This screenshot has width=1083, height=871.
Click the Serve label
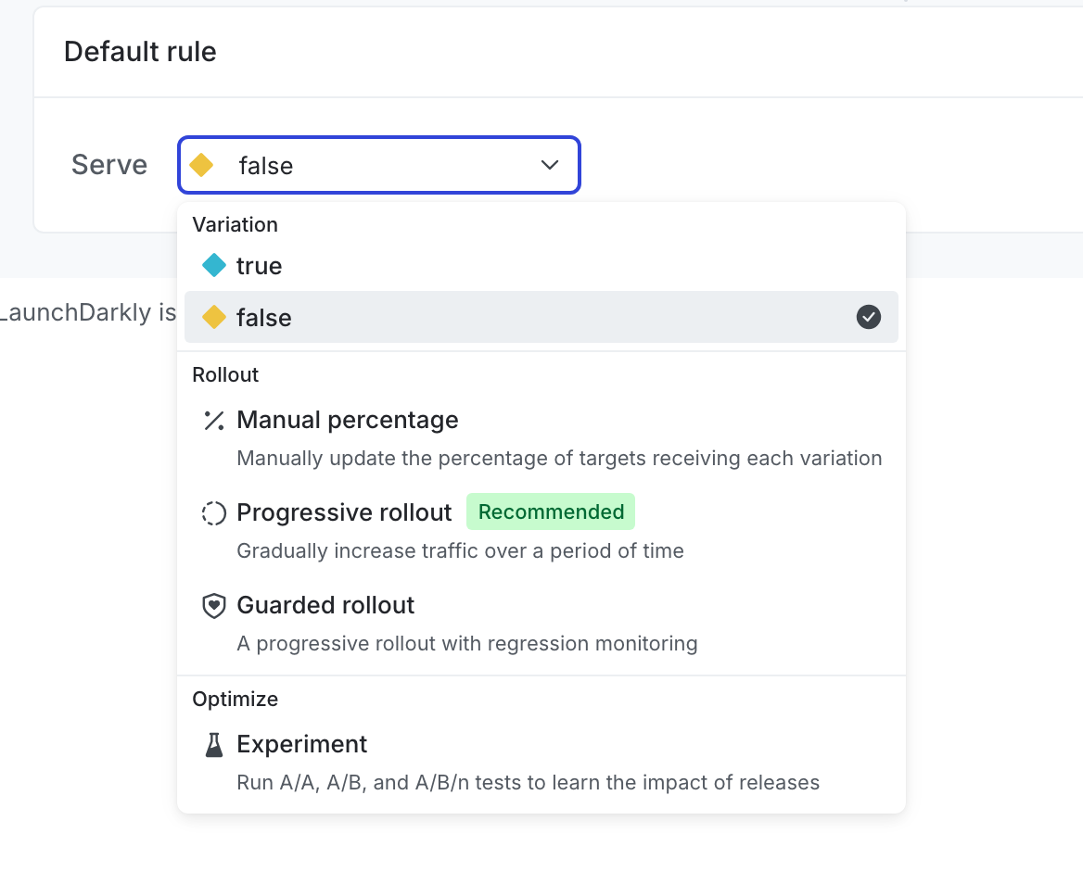pos(109,165)
